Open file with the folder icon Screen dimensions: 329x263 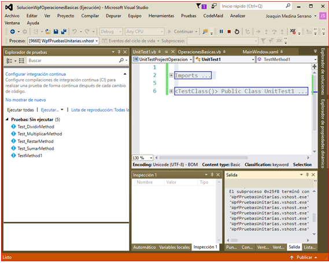click(x=48, y=32)
